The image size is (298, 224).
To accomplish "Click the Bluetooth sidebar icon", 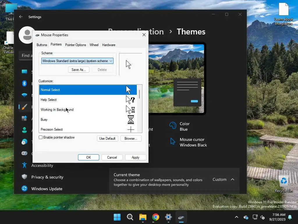I will click(x=24, y=83).
